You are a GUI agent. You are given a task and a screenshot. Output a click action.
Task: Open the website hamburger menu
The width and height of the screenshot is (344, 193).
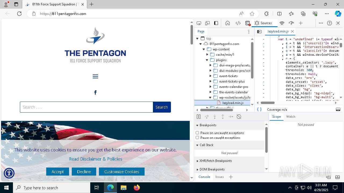(95, 77)
